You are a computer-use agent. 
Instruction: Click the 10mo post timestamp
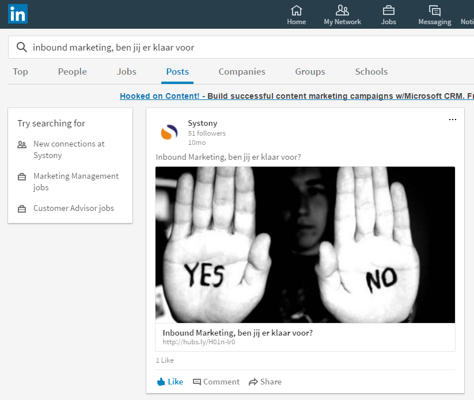(197, 143)
